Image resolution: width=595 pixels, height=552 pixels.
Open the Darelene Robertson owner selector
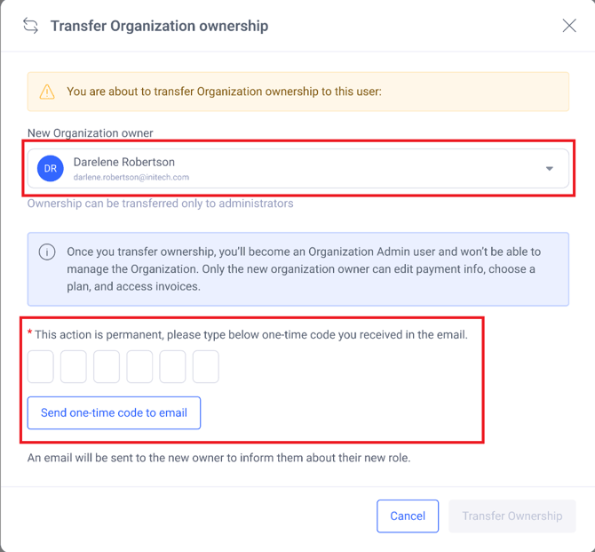298,168
